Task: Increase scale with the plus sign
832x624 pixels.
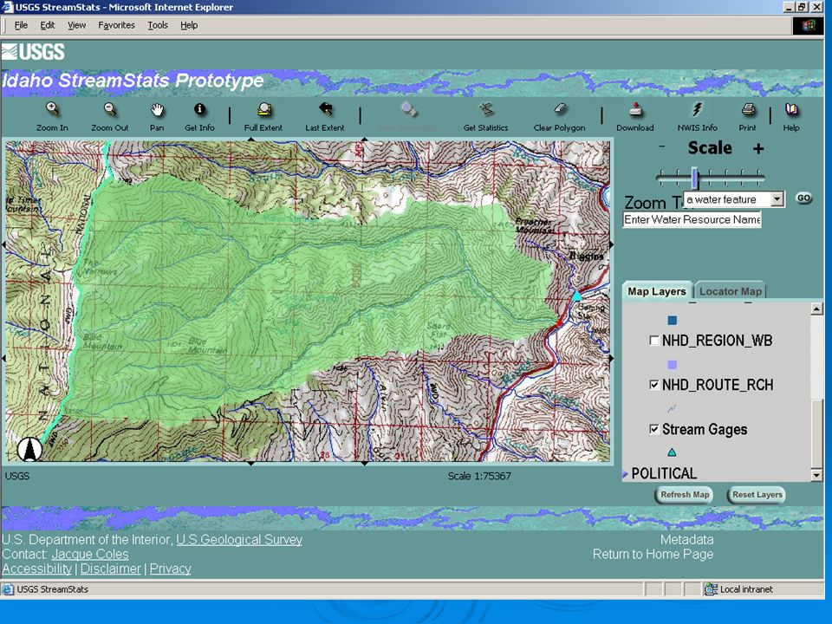Action: [x=758, y=148]
